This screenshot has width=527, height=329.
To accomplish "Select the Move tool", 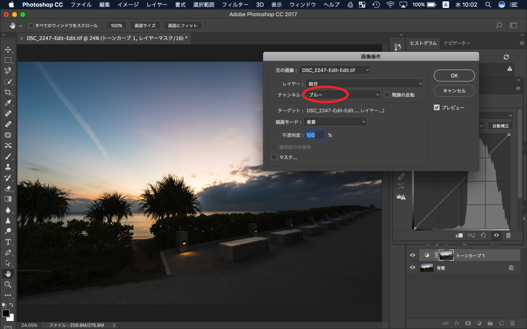I will 8,49.
